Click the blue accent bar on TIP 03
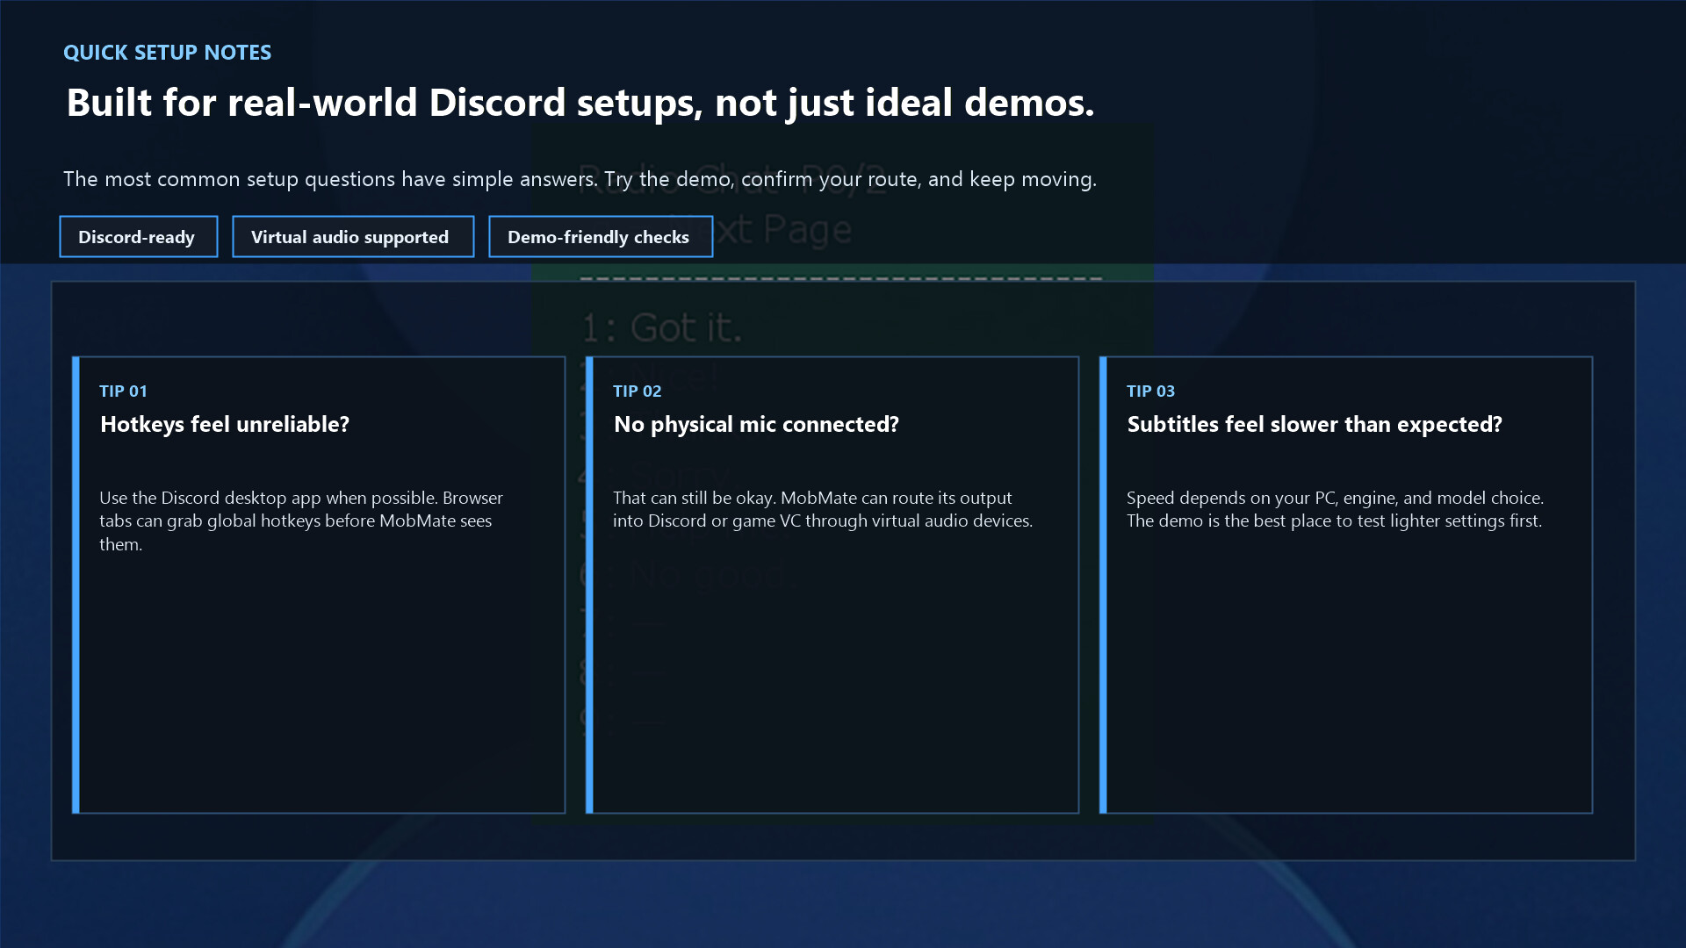 (1104, 585)
